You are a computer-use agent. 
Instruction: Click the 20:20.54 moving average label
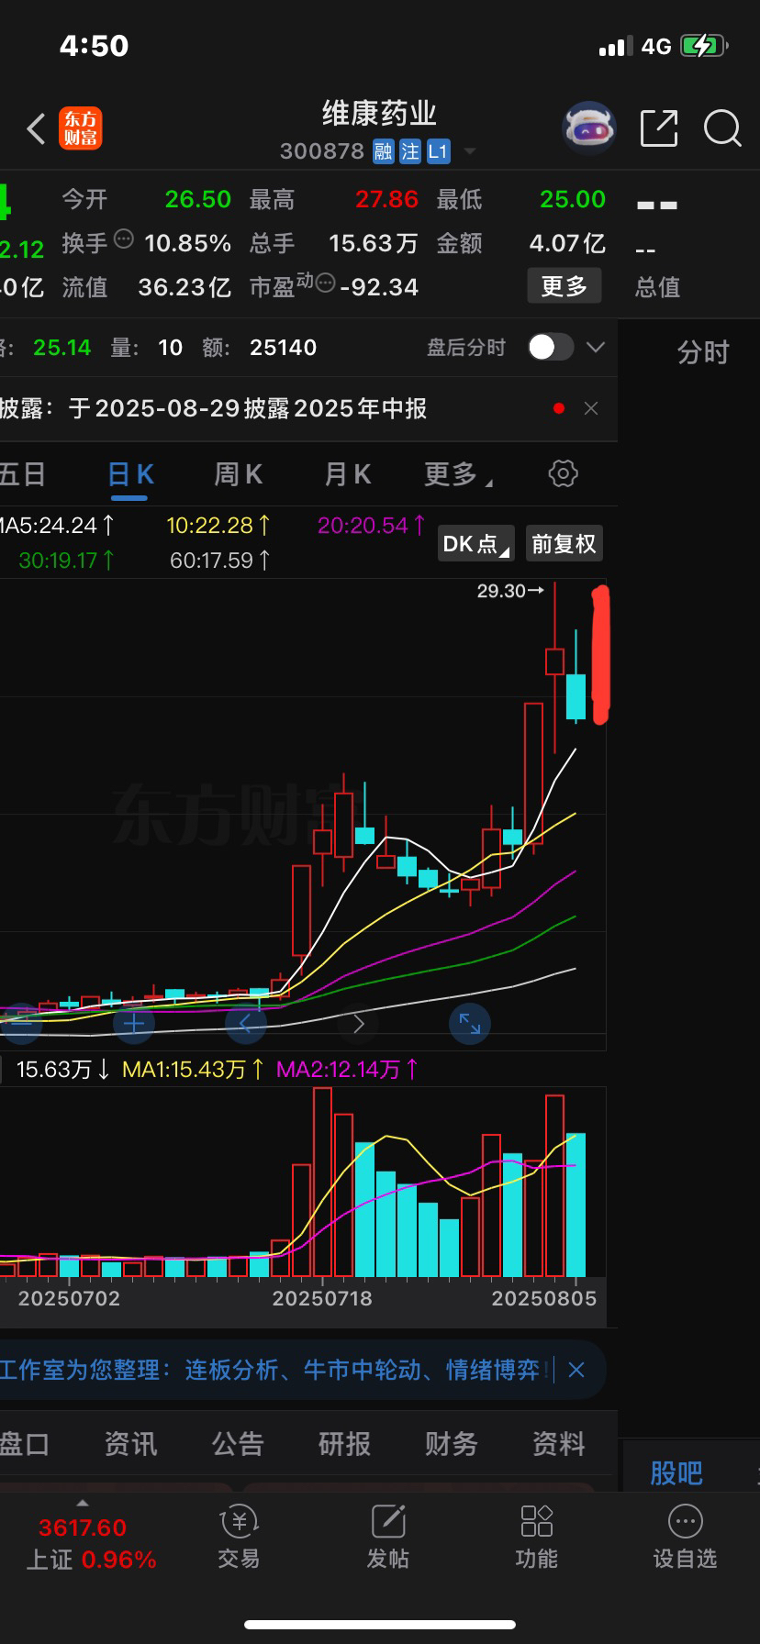pos(372,526)
